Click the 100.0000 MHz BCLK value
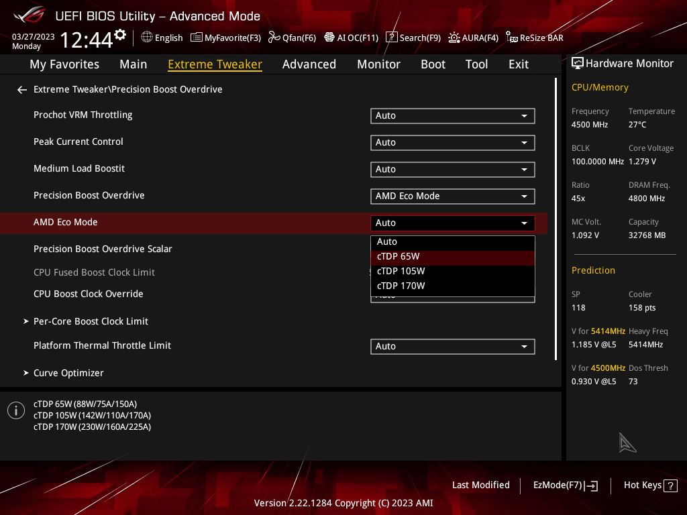 coord(597,162)
